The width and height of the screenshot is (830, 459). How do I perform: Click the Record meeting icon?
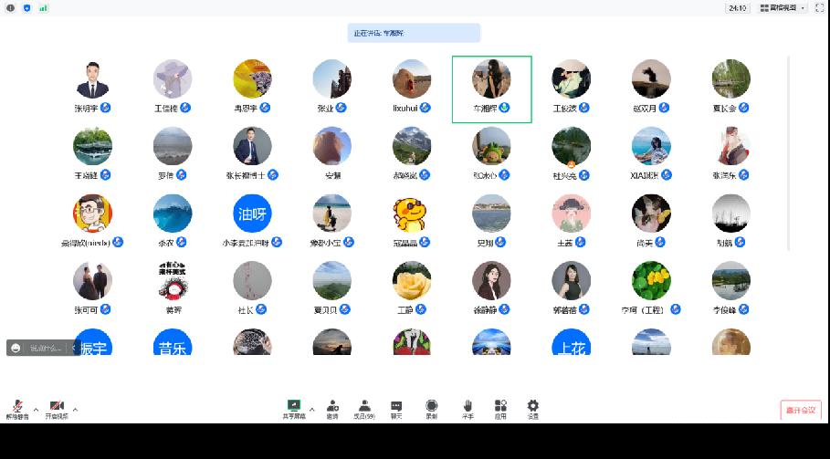tap(431, 406)
